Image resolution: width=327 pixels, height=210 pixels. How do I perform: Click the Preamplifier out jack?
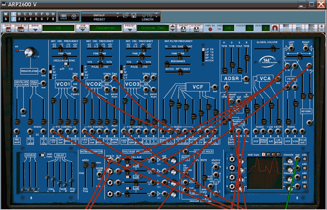click(x=43, y=71)
